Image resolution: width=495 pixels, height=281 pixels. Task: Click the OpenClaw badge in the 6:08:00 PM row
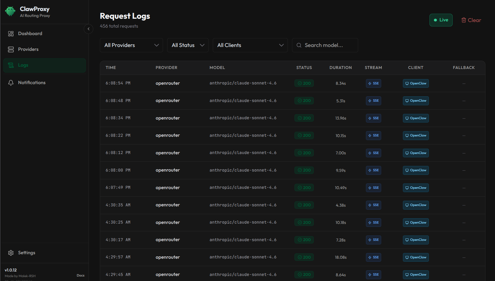click(416, 170)
